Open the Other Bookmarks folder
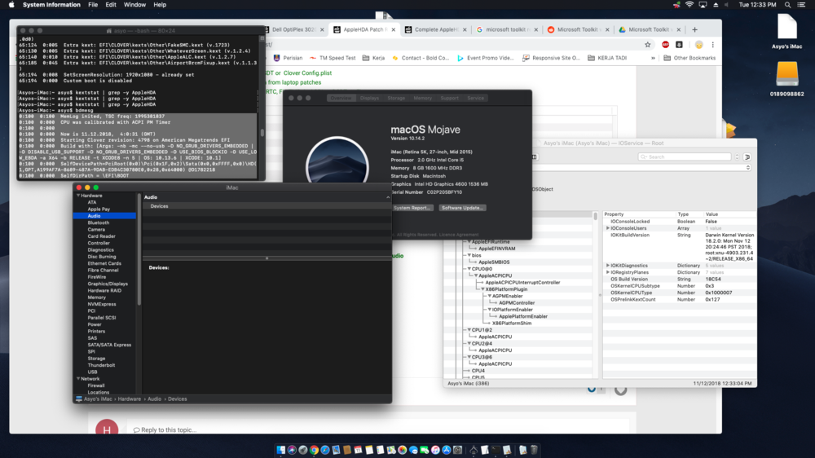 689,58
